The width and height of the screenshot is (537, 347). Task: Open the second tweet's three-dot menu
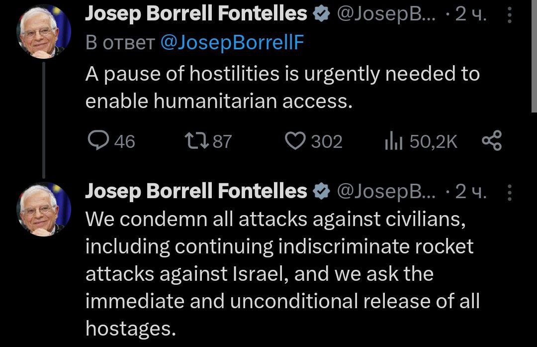(x=509, y=192)
